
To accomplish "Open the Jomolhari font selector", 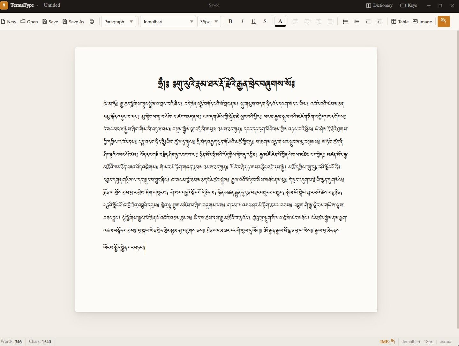I will click(x=168, y=21).
